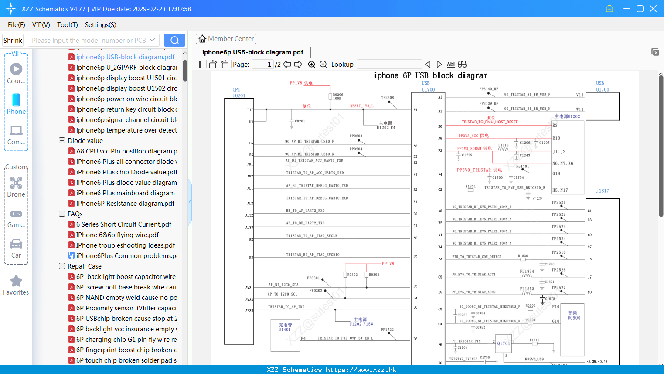Image resolution: width=664 pixels, height=374 pixels.
Task: Open the Tool(T) menu
Action: click(68, 25)
